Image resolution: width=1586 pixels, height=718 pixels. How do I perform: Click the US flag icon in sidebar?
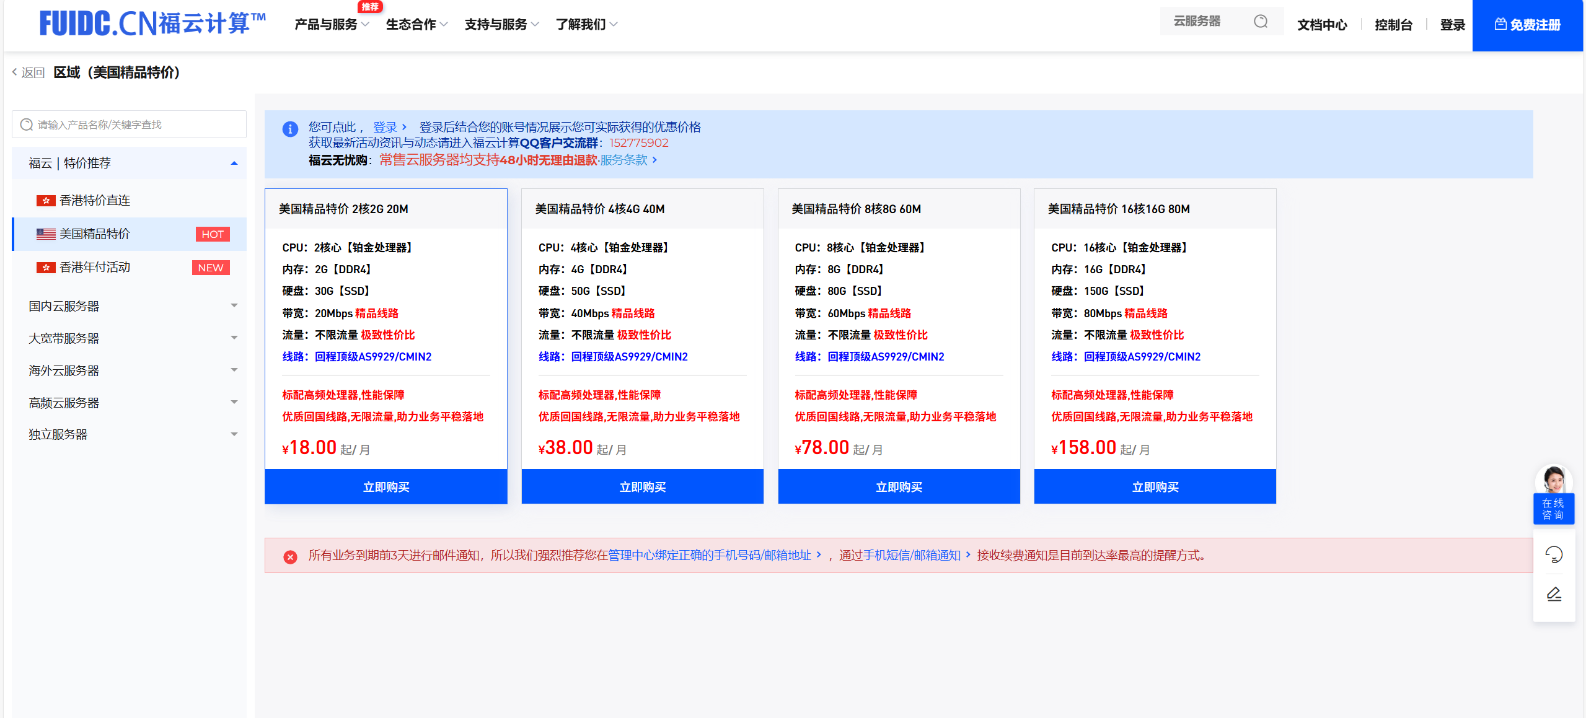coord(46,234)
